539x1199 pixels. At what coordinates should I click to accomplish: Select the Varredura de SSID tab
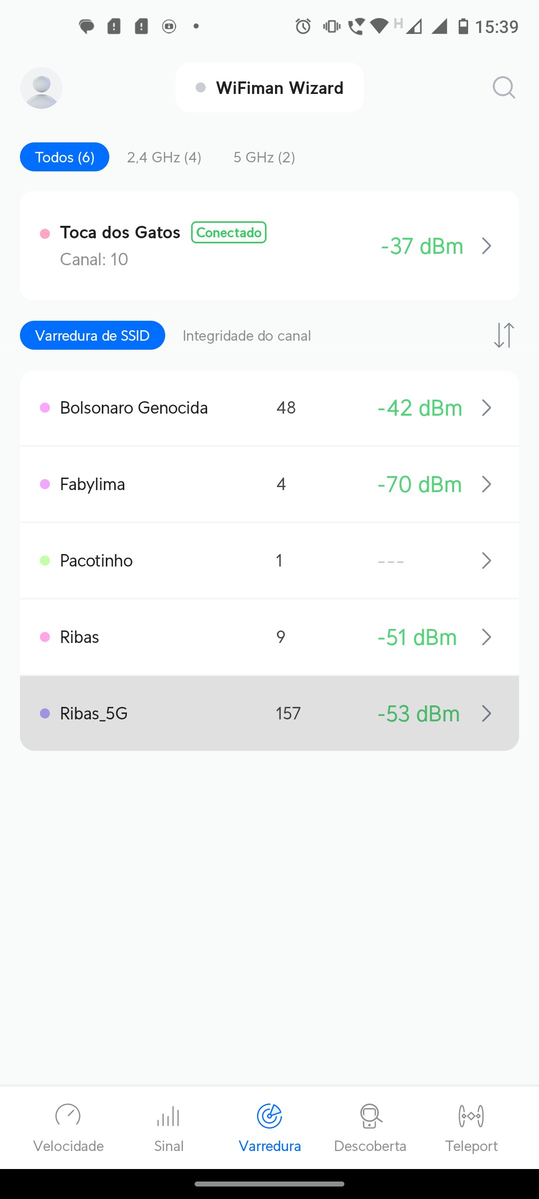(92, 335)
